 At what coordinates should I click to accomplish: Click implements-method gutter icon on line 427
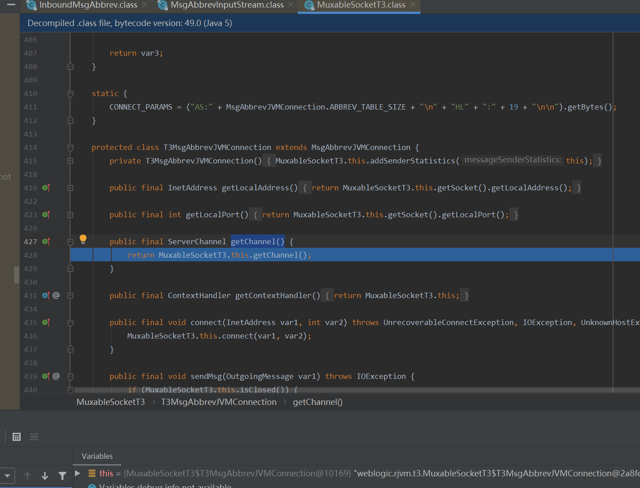point(46,242)
